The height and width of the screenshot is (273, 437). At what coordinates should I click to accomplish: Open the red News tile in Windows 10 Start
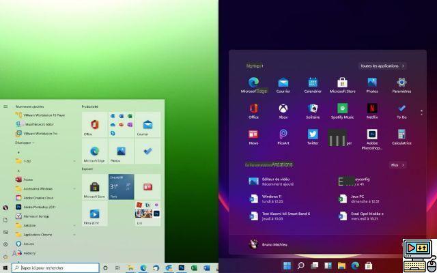[x=147, y=186]
